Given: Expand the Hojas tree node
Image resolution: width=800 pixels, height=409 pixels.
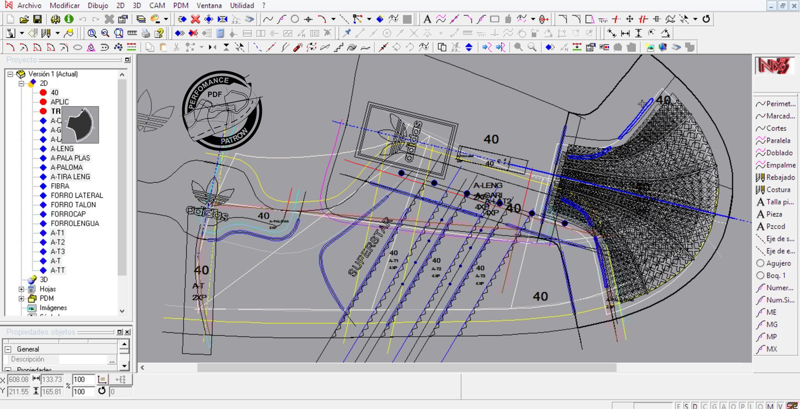Looking at the screenshot, I should [x=22, y=289].
